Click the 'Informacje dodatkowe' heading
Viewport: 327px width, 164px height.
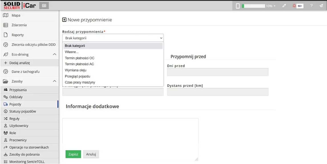click(x=92, y=106)
